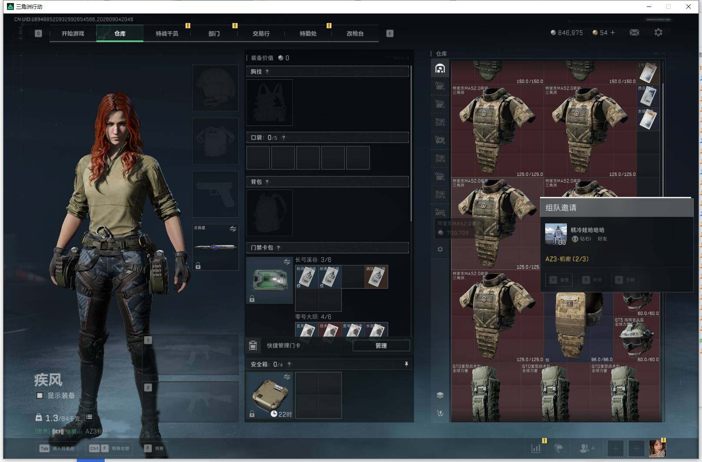This screenshot has height=462, width=702.
Task: Open the 背包 help question mark
Action: pyautogui.click(x=267, y=182)
